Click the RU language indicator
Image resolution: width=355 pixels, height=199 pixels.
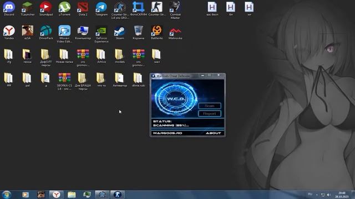tap(310, 194)
